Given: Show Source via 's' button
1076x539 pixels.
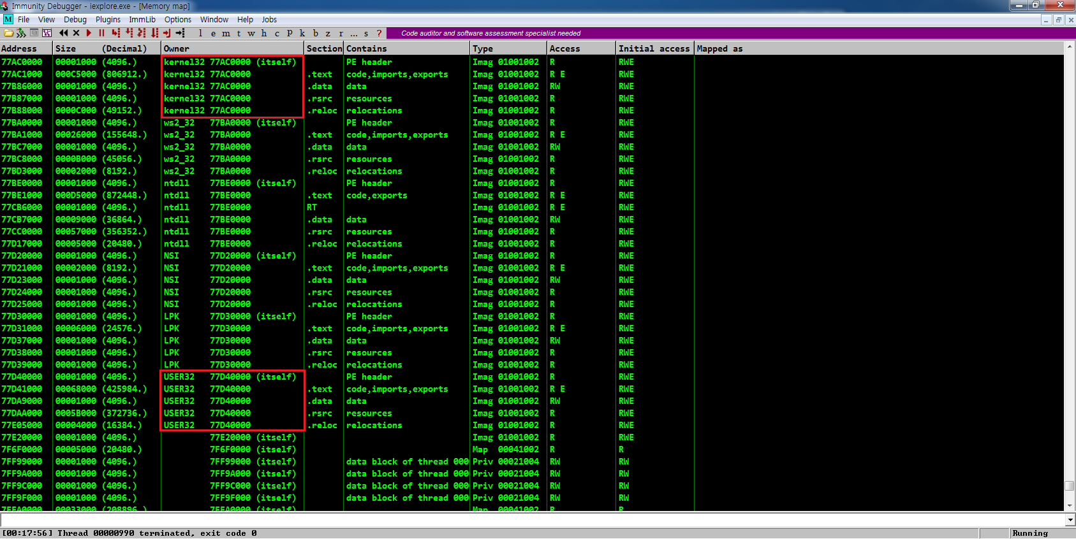Looking at the screenshot, I should [x=366, y=33].
